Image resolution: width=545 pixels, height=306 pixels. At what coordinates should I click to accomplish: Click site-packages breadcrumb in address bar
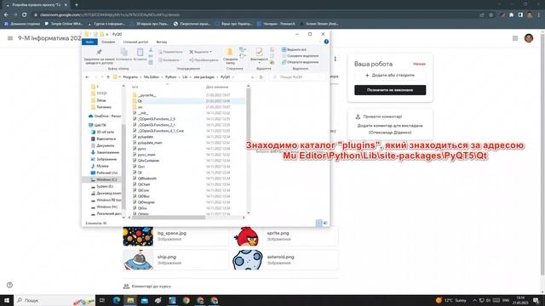point(204,77)
